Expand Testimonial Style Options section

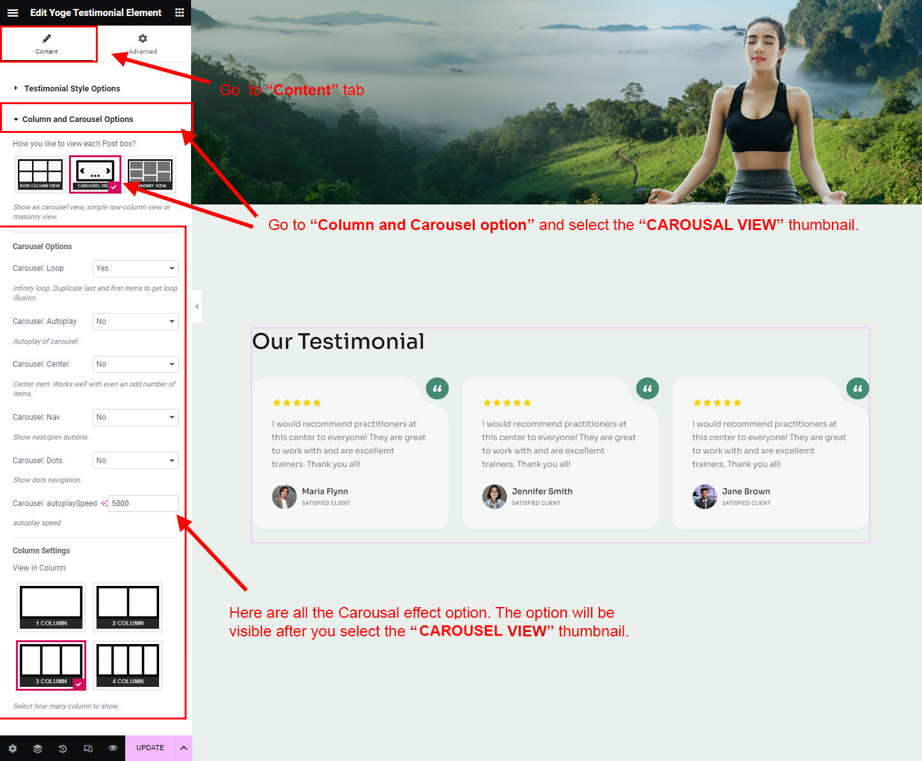point(72,89)
